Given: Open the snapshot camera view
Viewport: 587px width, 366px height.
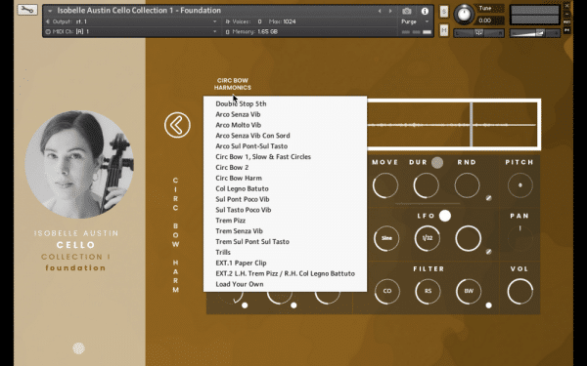Looking at the screenshot, I should click(x=407, y=11).
